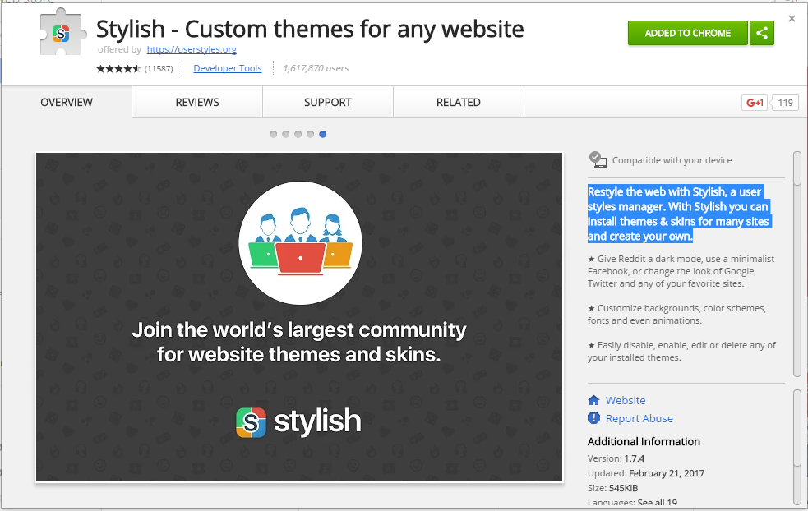Click the Report Abuse exclamation icon
Viewport: 808px width, 511px height.
pos(593,418)
